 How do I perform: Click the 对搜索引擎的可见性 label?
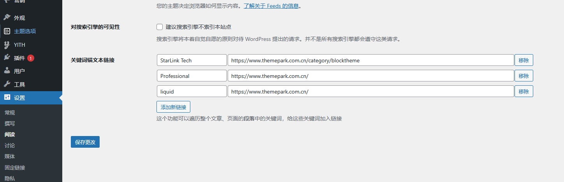[95, 27]
